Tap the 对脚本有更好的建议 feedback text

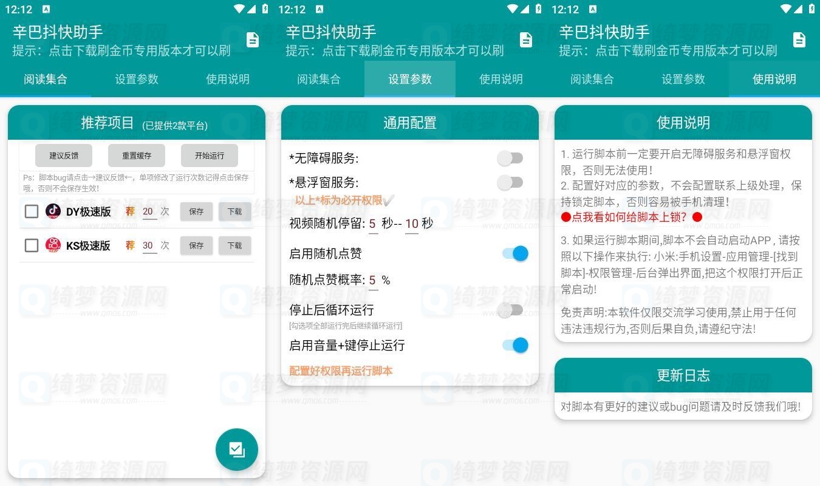tap(681, 407)
